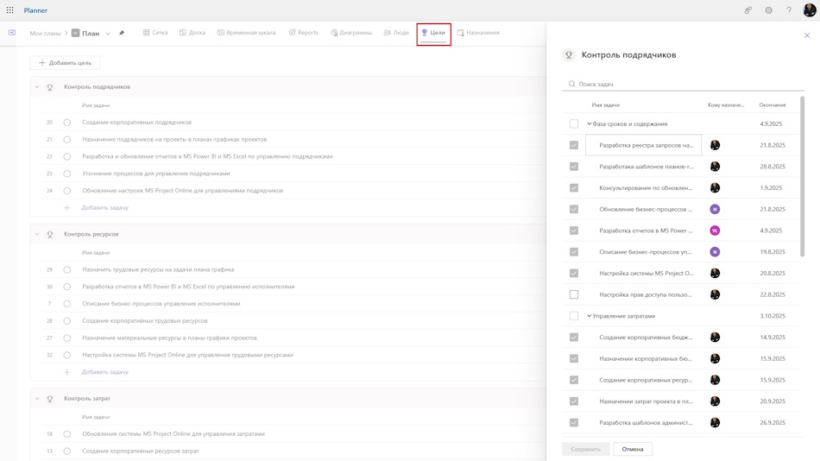Click trophy icon of Контроль затрат goal
The height and width of the screenshot is (461, 820).
point(50,399)
